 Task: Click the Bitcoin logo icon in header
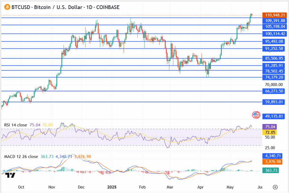coord(5,7)
